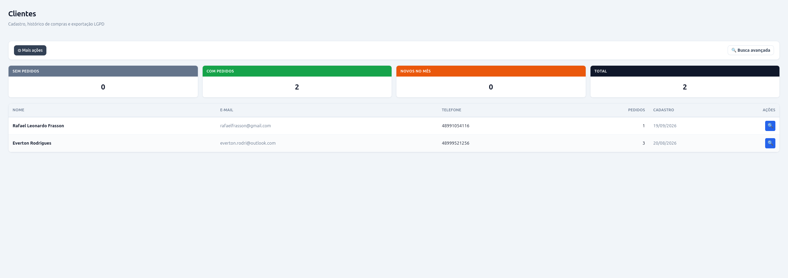Viewport: 788px width, 278px height.
Task: Click the E-mail column header
Action: click(227, 110)
